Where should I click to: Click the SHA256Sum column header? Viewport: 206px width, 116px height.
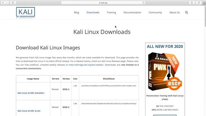tap(109, 79)
